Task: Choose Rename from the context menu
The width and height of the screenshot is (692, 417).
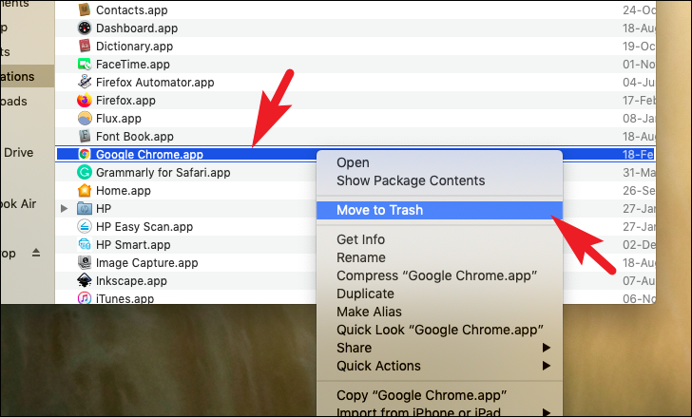Action: click(439, 257)
